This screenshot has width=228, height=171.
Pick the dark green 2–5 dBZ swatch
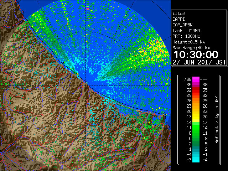click(x=196, y=144)
